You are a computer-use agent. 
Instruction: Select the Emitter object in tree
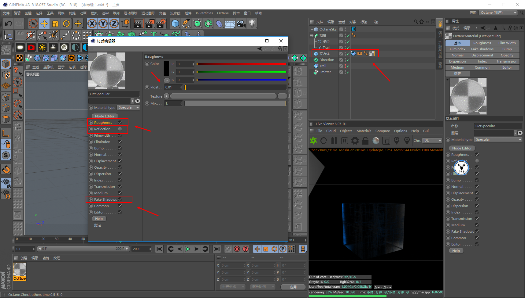pos(325,72)
